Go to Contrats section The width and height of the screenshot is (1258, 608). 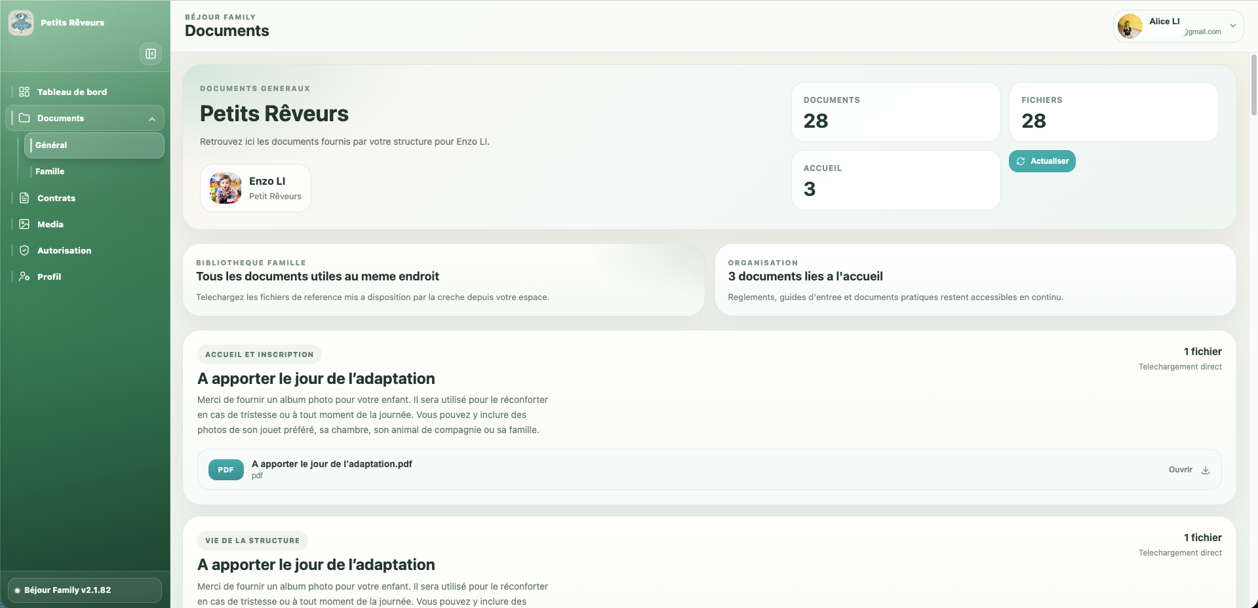click(x=85, y=198)
